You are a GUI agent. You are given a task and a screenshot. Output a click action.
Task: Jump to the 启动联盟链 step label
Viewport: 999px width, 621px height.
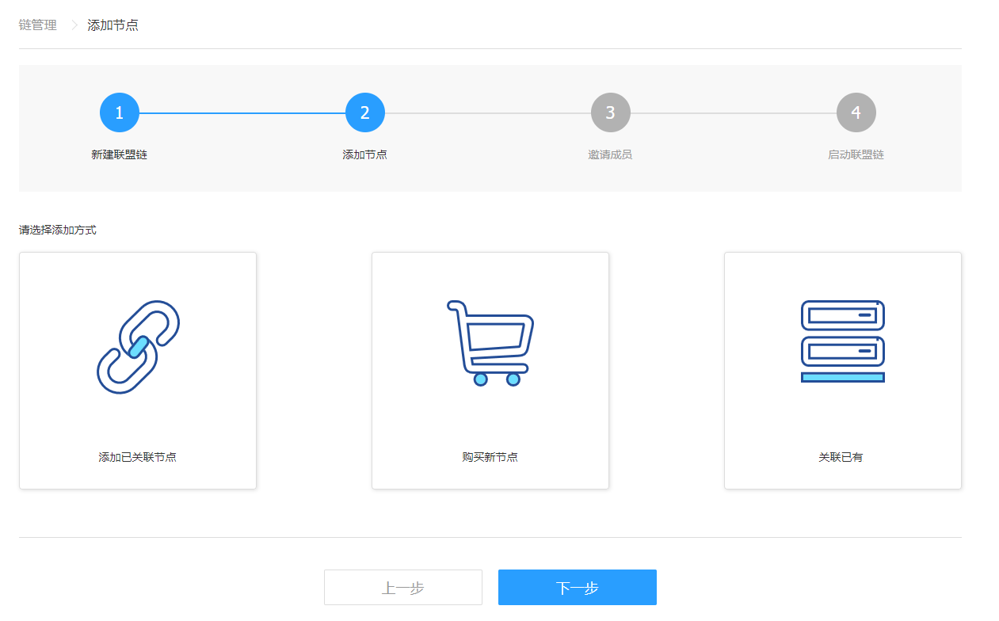pos(856,154)
